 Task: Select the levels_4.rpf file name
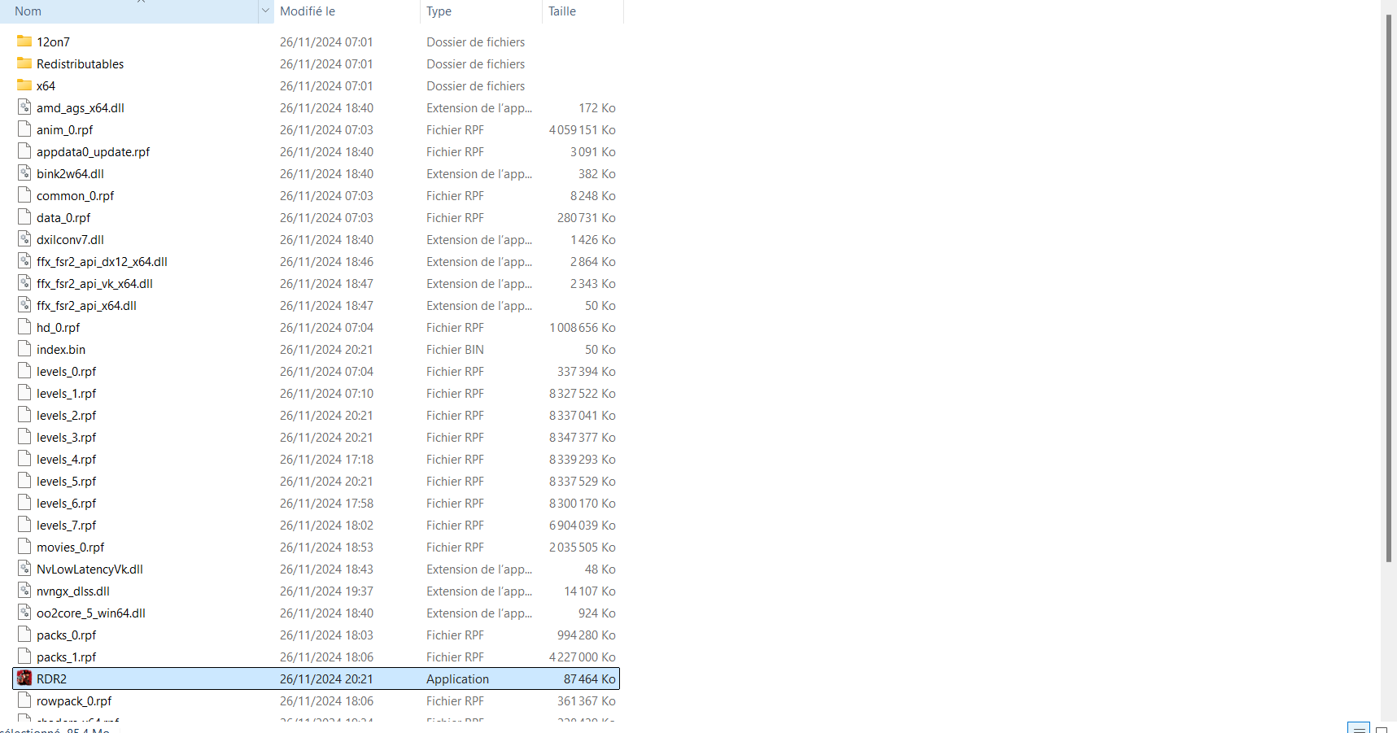click(66, 459)
